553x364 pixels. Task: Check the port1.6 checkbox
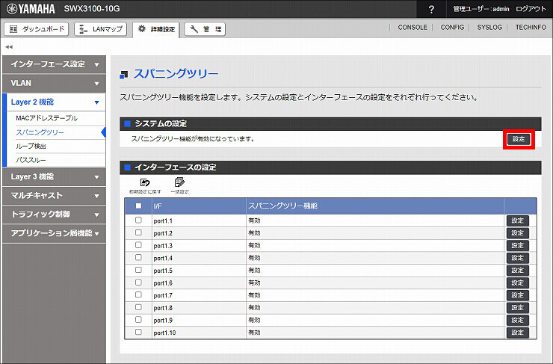tap(138, 283)
